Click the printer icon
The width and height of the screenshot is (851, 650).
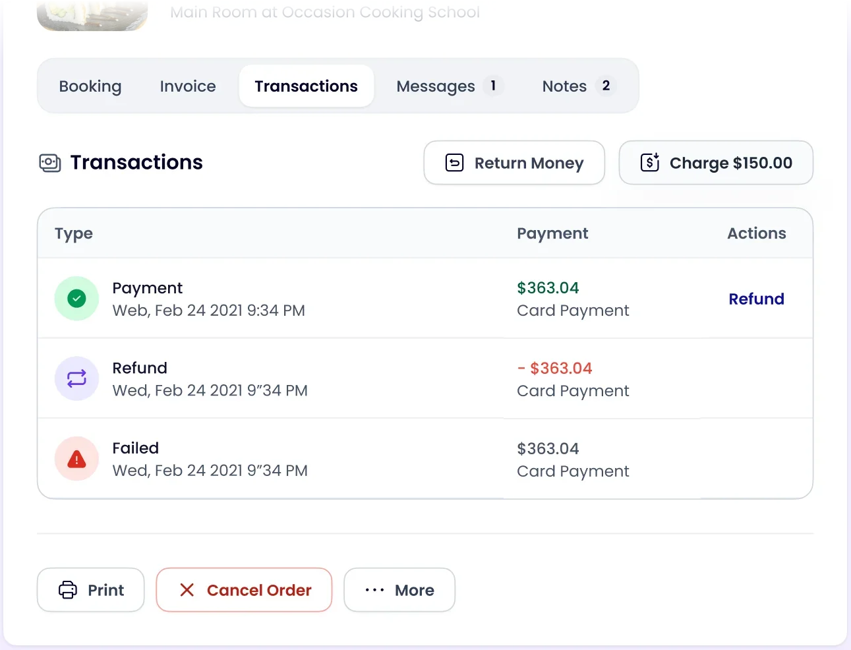point(68,590)
